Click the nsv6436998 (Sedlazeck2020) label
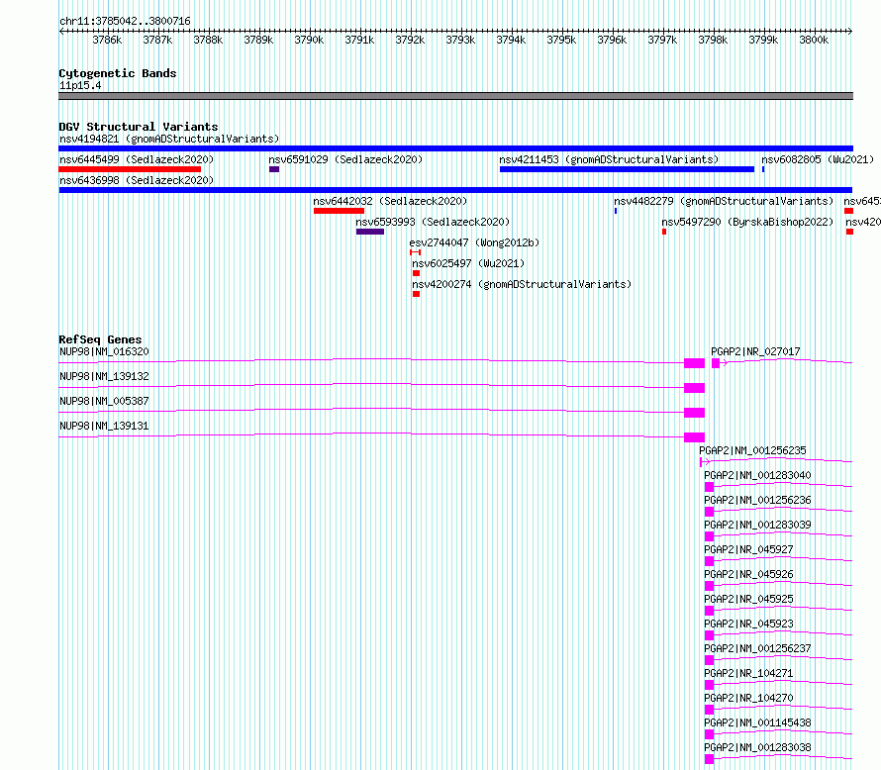The image size is (881, 770). click(x=137, y=180)
